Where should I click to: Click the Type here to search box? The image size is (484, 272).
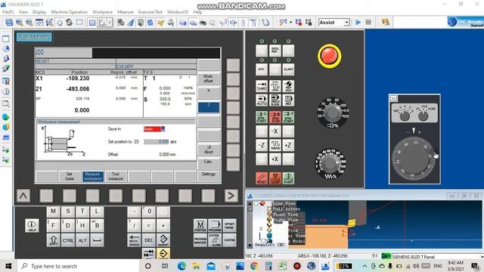pos(77,266)
